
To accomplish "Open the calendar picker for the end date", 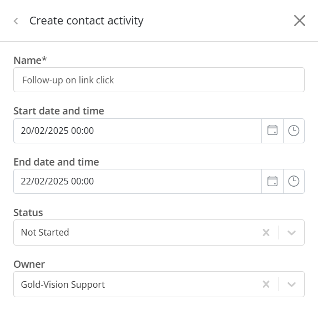I will point(272,181).
